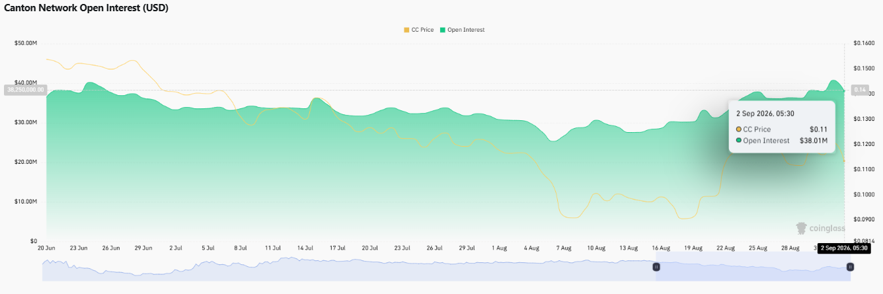Click the tooltip Open Interest $38.01M value
This screenshot has height=294, width=883.
pos(814,140)
